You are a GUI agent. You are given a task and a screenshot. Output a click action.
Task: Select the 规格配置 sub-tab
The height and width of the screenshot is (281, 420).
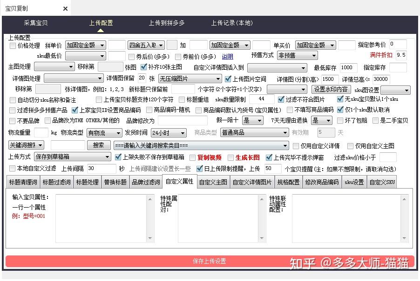point(289,182)
